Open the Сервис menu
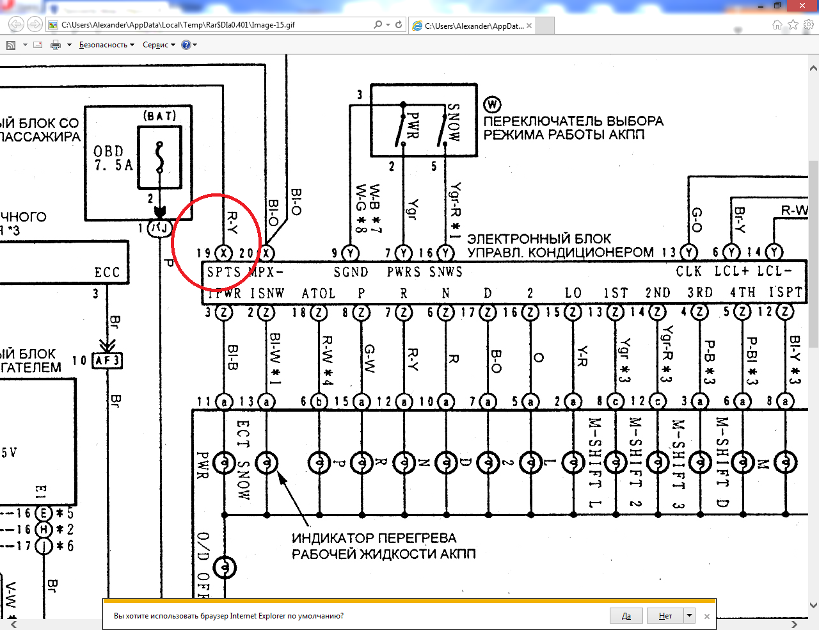The height and width of the screenshot is (630, 819). pos(158,45)
